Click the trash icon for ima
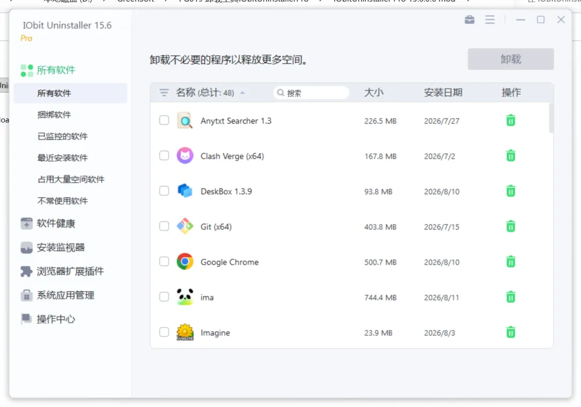Image resolution: width=581 pixels, height=407 pixels. (511, 297)
